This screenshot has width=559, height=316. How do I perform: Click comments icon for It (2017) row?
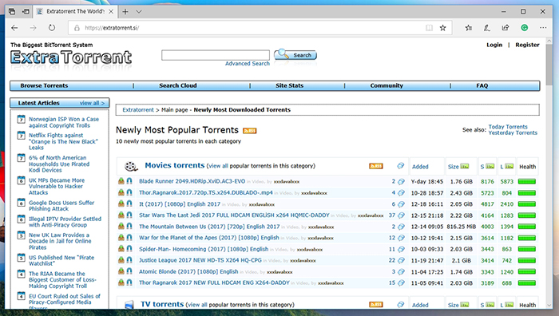coord(401,204)
